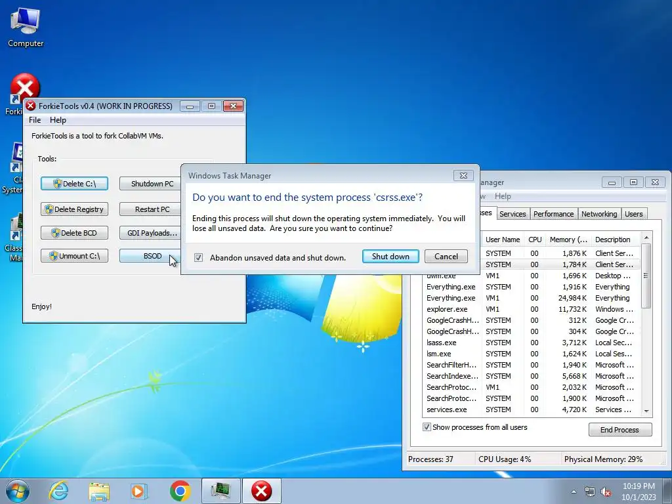
Task: Open File menu in ForkieTools
Action: coord(35,120)
